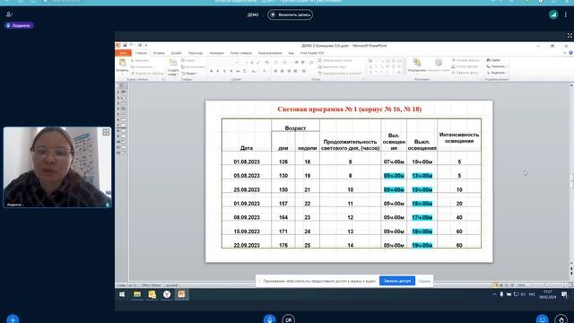Open the font name combo box

click(223, 63)
